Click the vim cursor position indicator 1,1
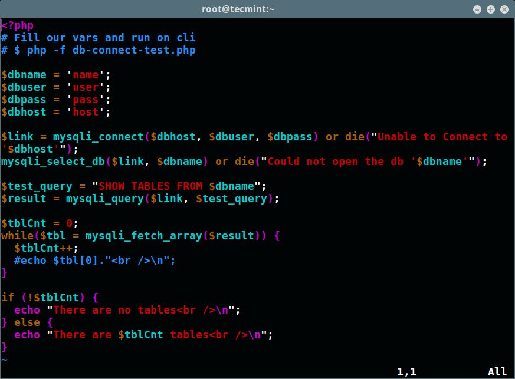The image size is (515, 379). (406, 372)
